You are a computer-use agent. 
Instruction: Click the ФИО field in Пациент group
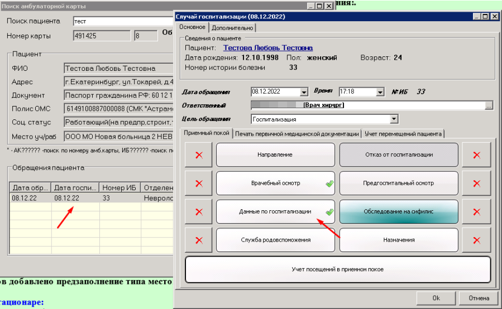(x=118, y=69)
